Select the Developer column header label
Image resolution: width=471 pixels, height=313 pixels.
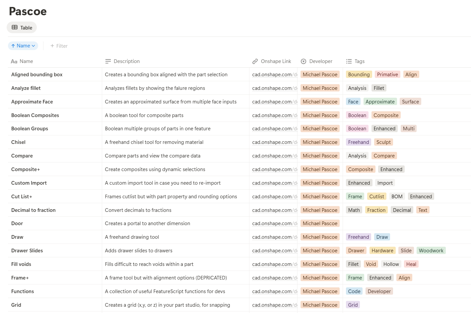click(321, 61)
